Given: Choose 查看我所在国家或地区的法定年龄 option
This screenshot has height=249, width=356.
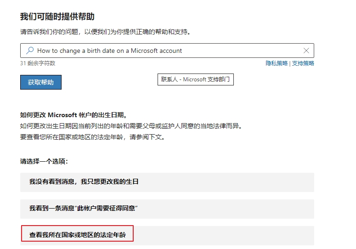Looking at the screenshot, I should tap(77, 235).
